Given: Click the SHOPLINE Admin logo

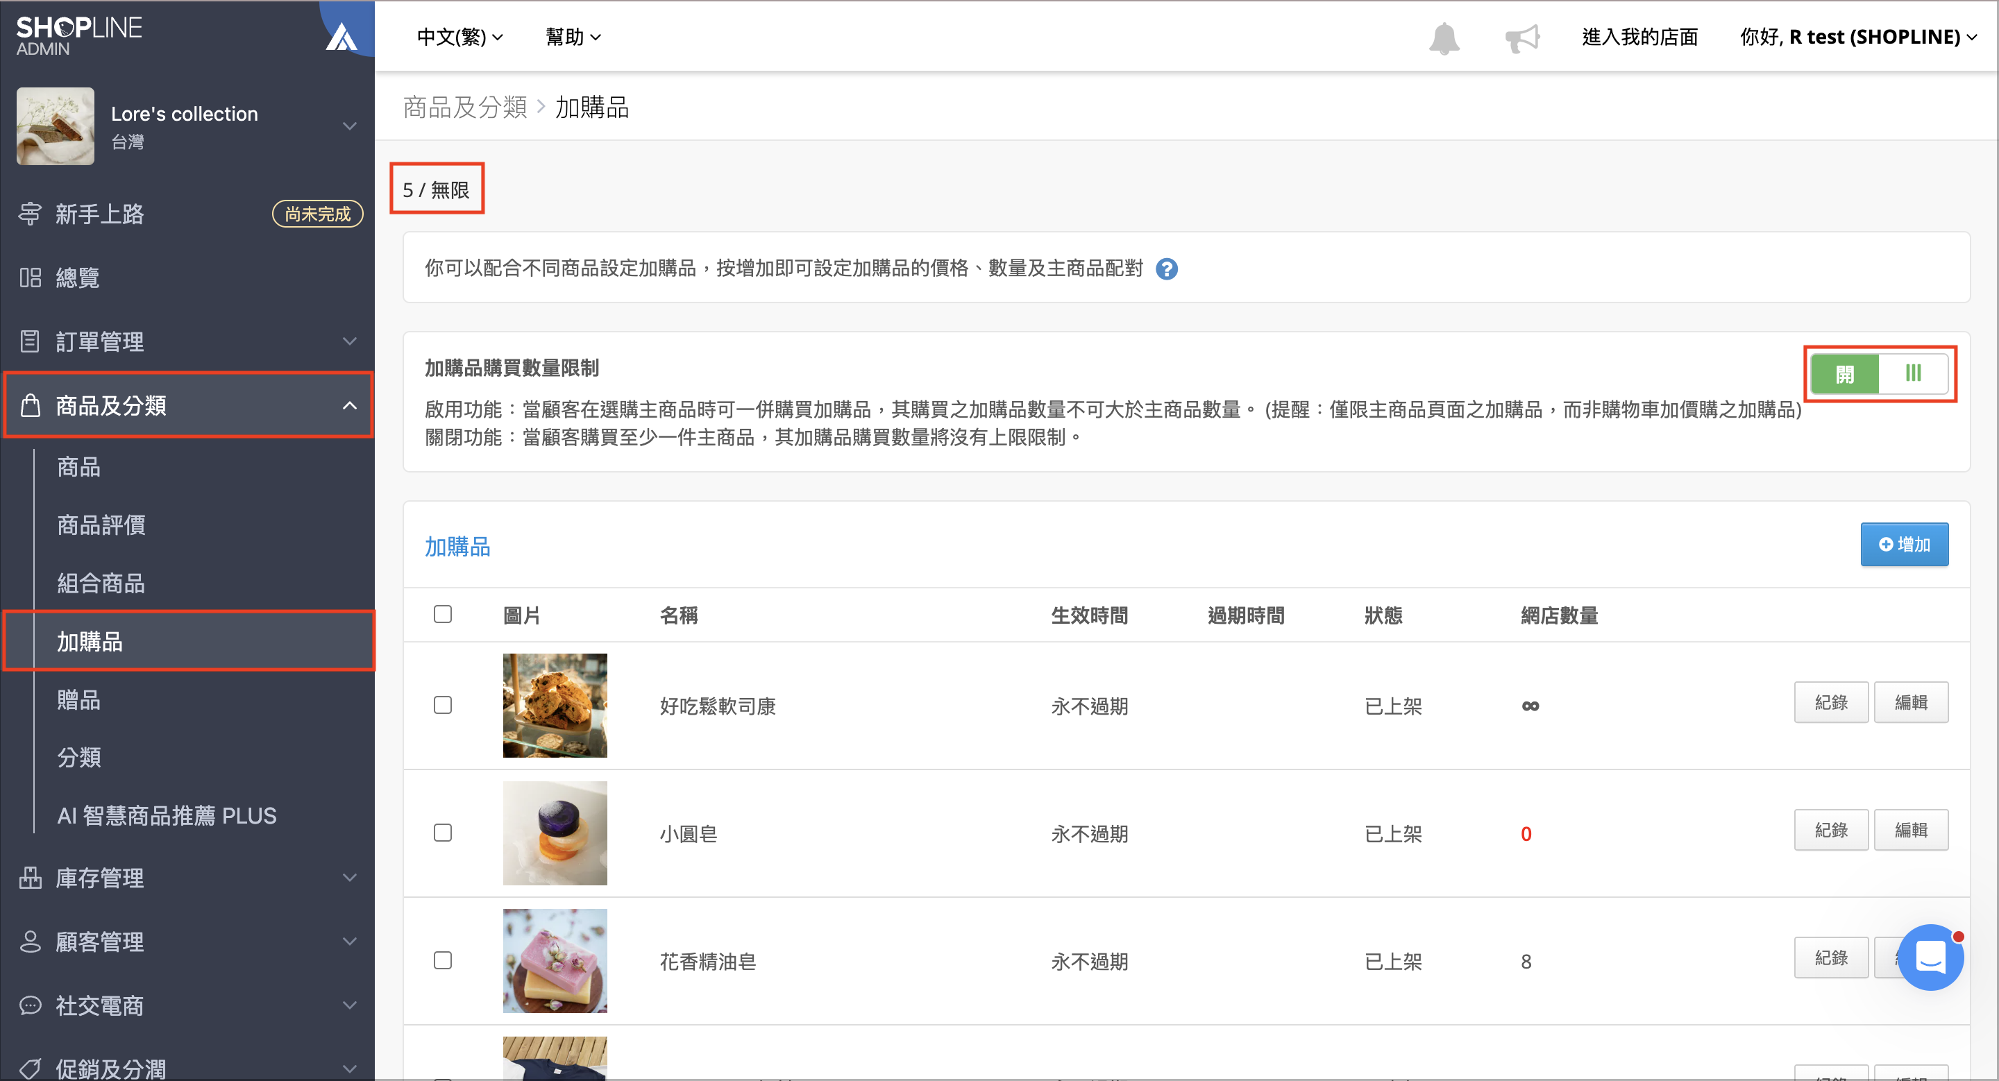Looking at the screenshot, I should [x=79, y=35].
